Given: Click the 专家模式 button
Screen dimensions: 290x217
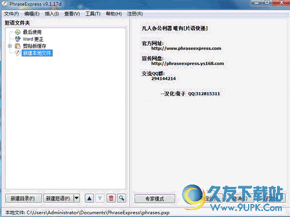Looking at the screenshot, I should (x=155, y=199).
